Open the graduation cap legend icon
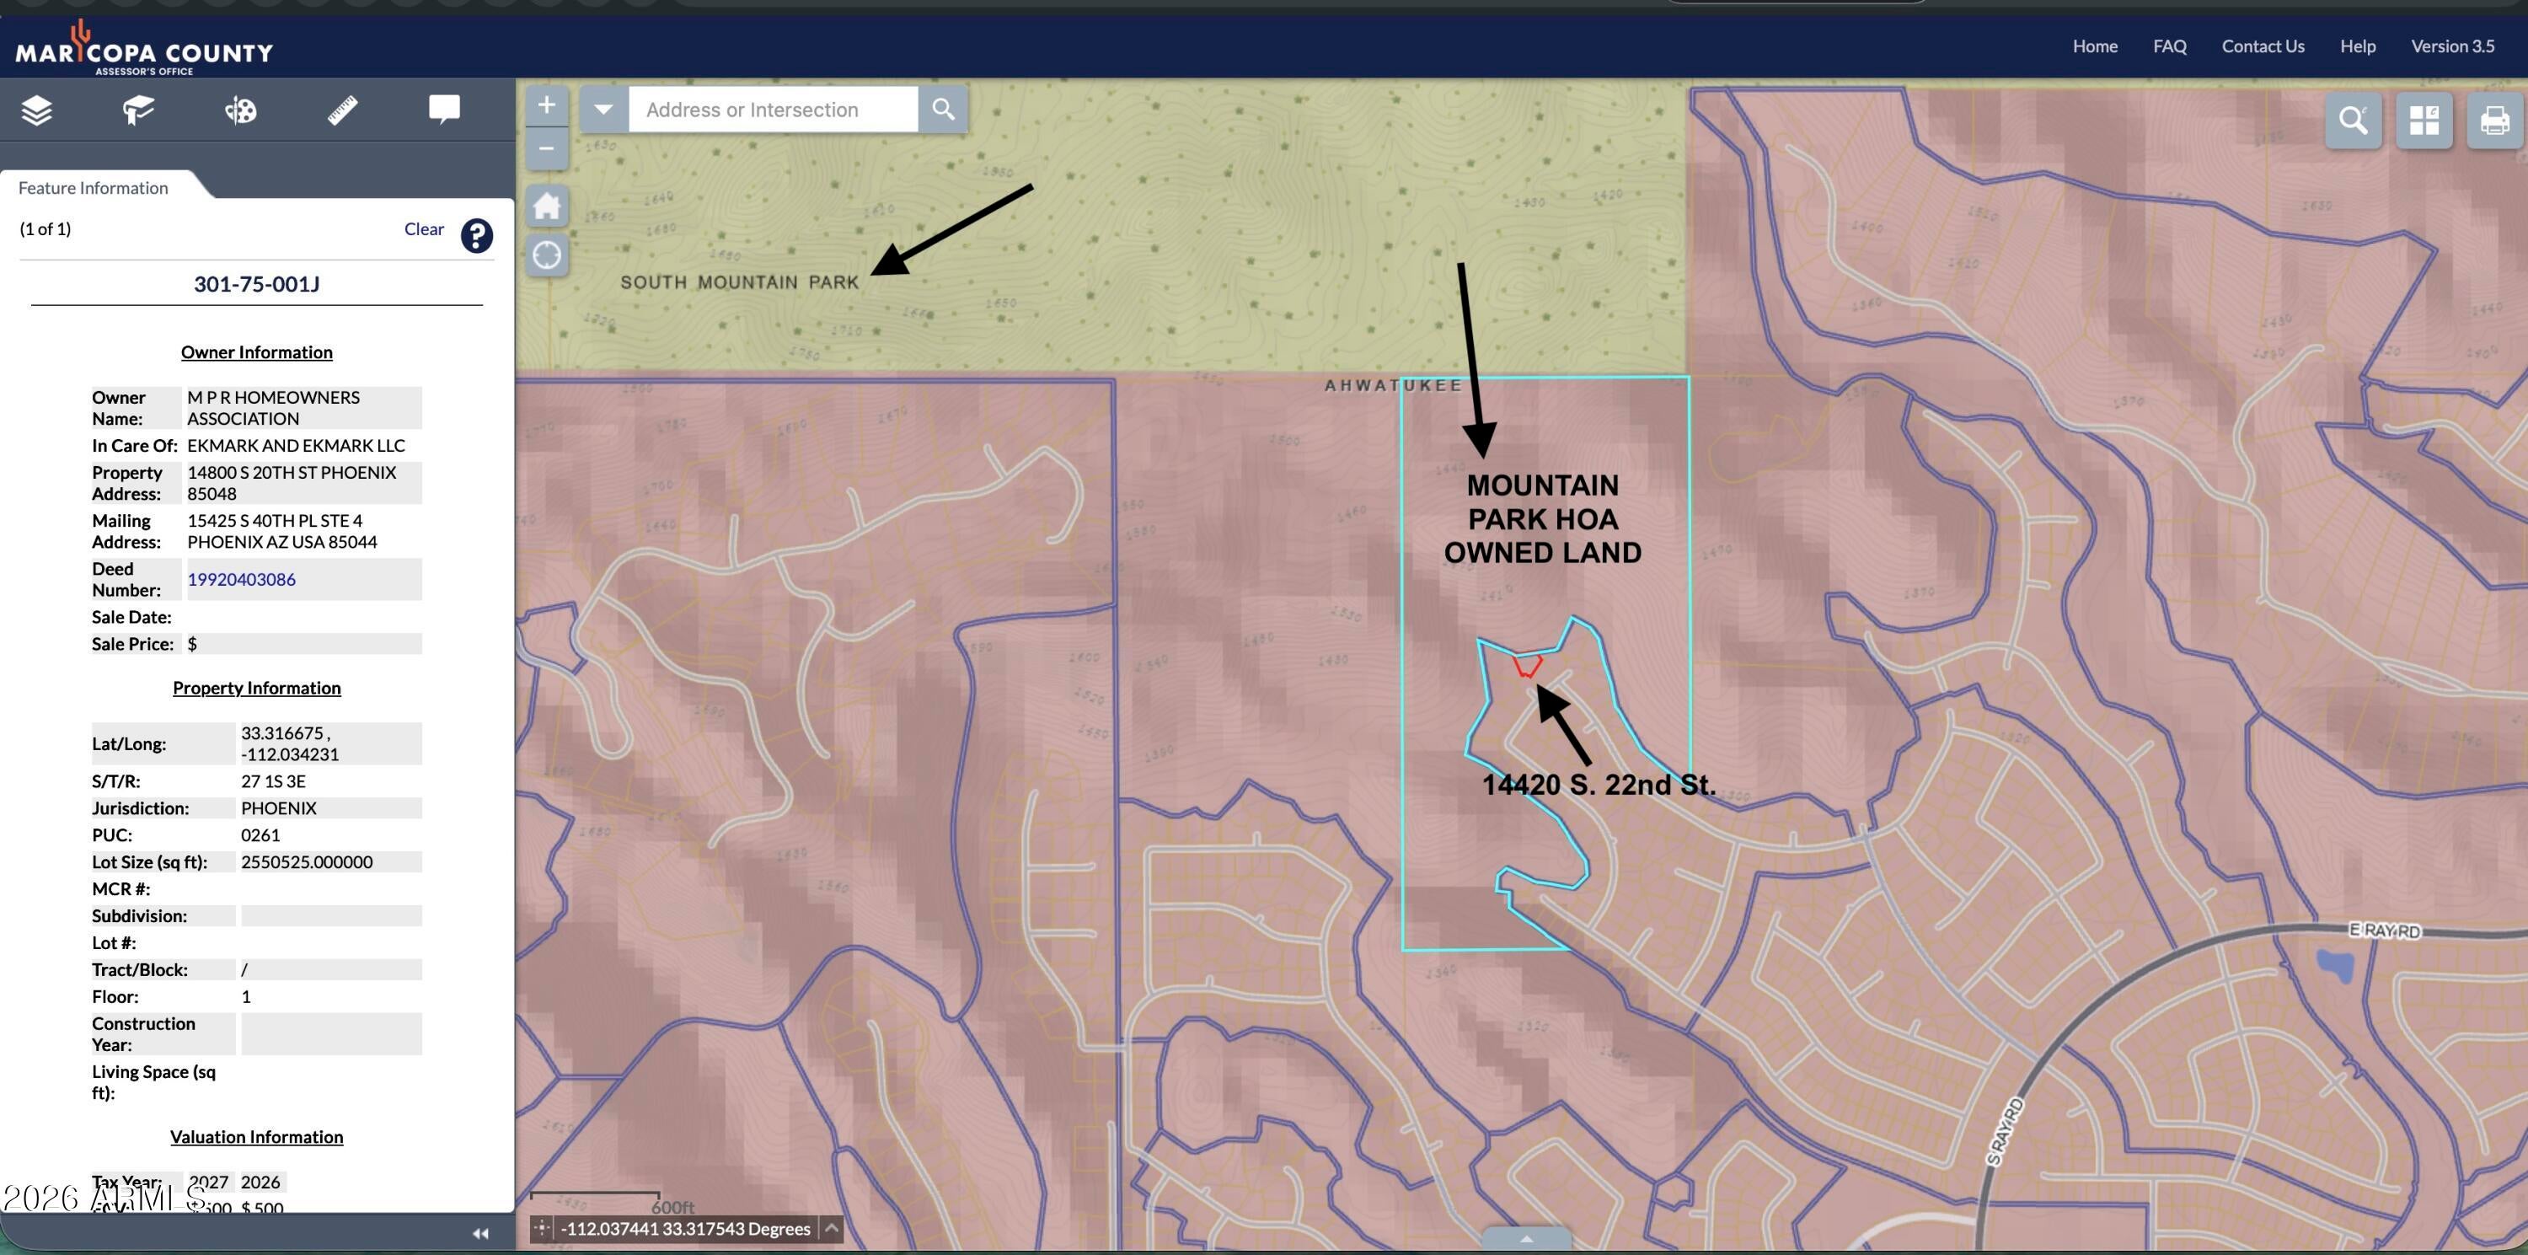This screenshot has width=2528, height=1255. [x=138, y=110]
